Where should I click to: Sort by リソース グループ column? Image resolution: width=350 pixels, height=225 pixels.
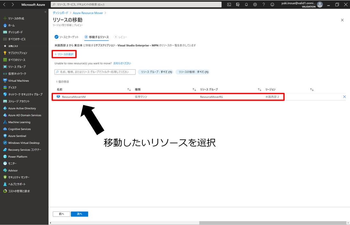click(259, 89)
